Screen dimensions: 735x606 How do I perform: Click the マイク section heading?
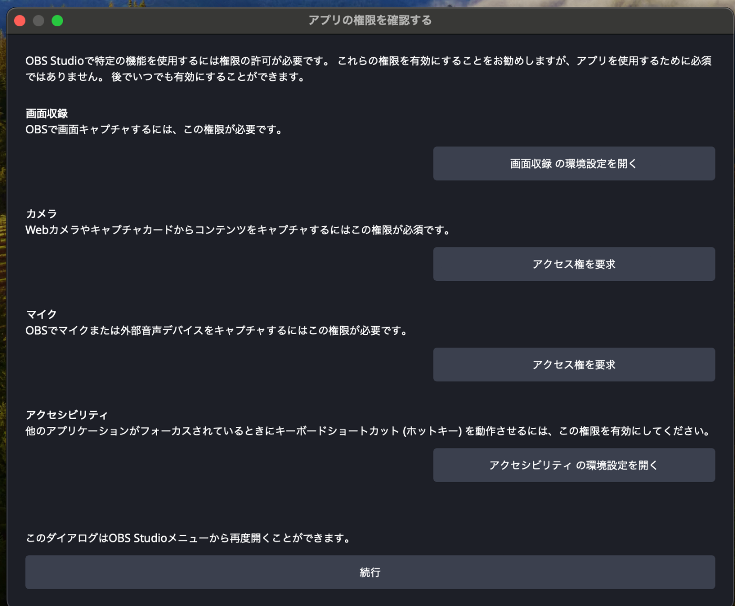tap(41, 314)
